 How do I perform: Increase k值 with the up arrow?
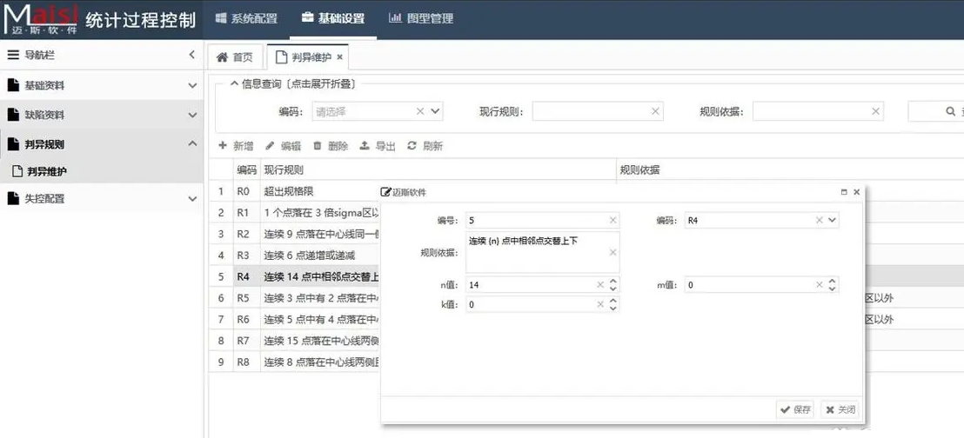tap(613, 301)
